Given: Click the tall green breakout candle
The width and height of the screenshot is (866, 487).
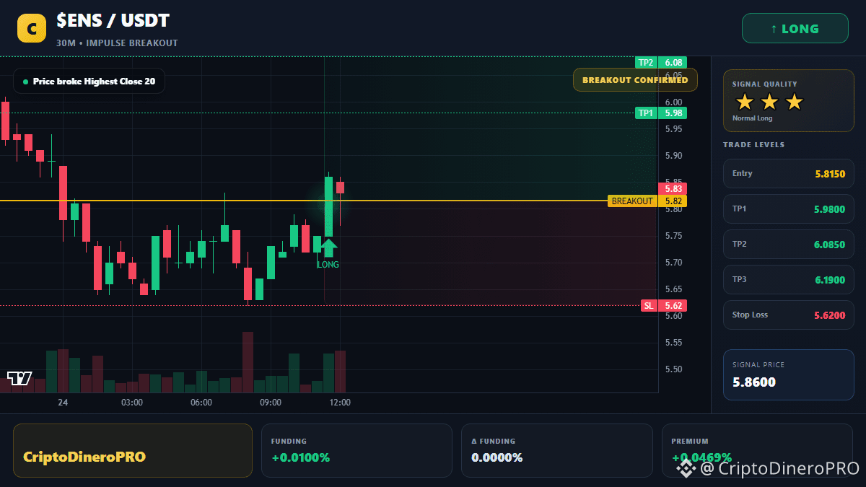Looking at the screenshot, I should pos(328,206).
